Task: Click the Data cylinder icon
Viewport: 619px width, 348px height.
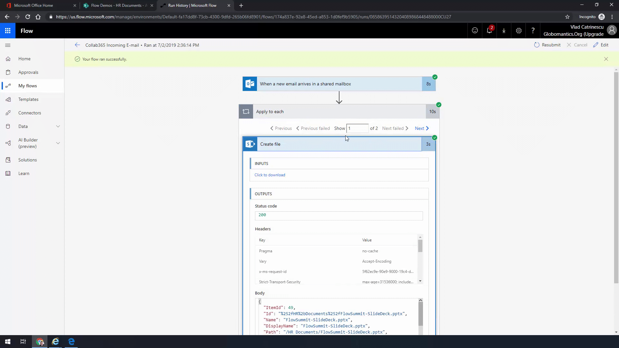Action: coord(8,126)
